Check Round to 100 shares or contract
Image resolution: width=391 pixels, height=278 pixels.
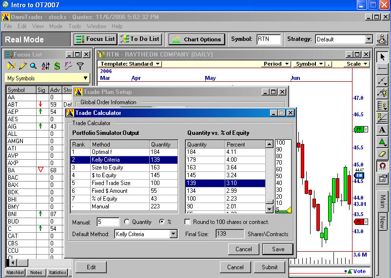(188, 222)
